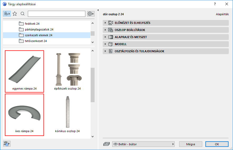This screenshot has height=150, width=233.
Task: Click the classification list icon
Action: [110, 51]
